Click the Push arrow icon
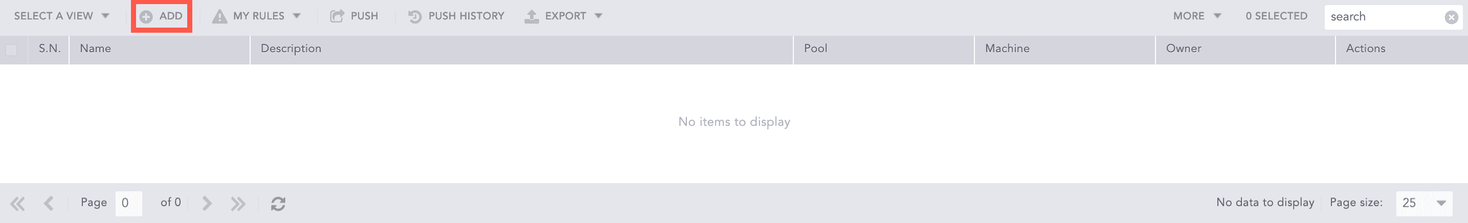This screenshot has width=1468, height=223. (337, 16)
